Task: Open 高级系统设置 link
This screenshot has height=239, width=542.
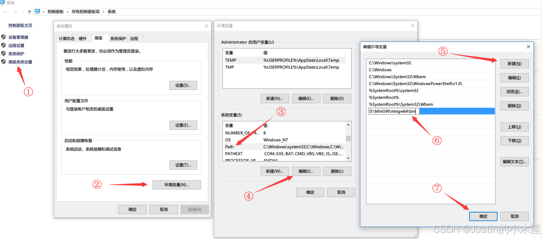Action: 20,62
